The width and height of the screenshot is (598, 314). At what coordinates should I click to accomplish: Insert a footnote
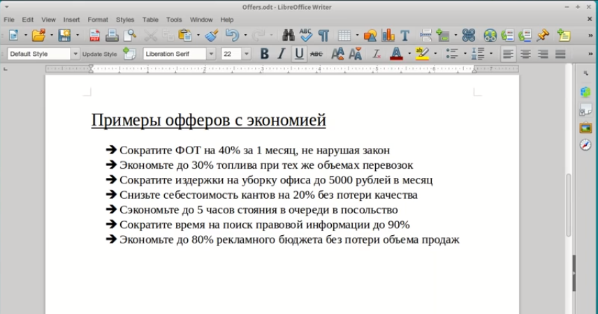pyautogui.click(x=507, y=36)
